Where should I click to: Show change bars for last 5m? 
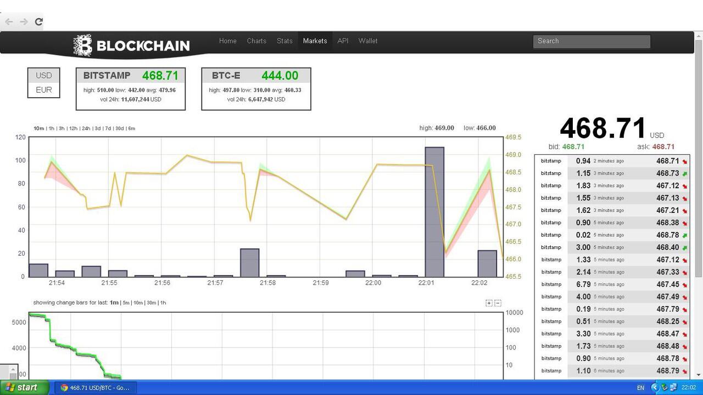point(126,303)
